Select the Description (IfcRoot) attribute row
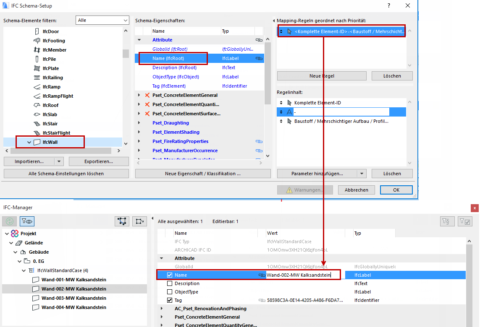480x327 pixels. [199, 68]
